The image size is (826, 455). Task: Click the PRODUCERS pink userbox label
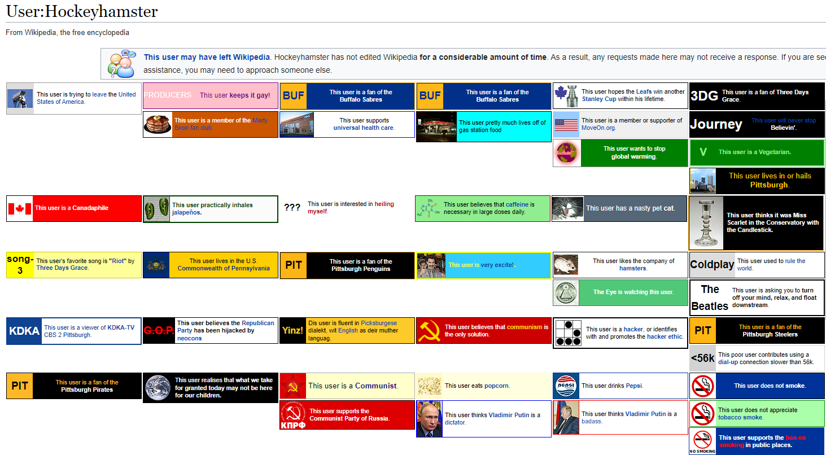[x=168, y=95]
